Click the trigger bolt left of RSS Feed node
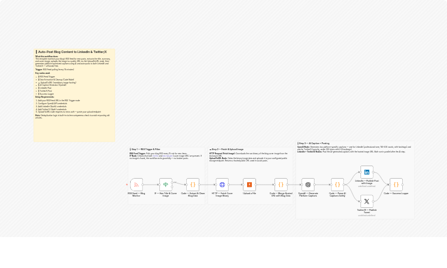 pos(127,185)
